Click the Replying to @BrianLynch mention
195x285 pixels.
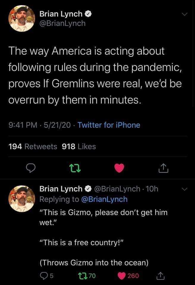[105, 199]
